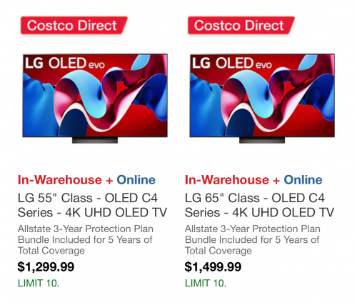357x305 pixels.
Task: Select the $1,299.99 price
Action: 46,266
